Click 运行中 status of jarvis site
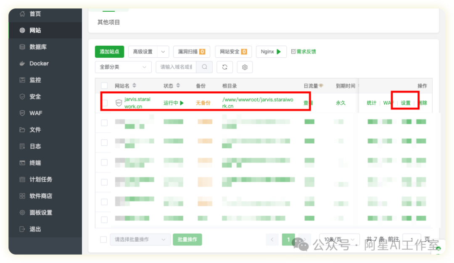 (174, 103)
